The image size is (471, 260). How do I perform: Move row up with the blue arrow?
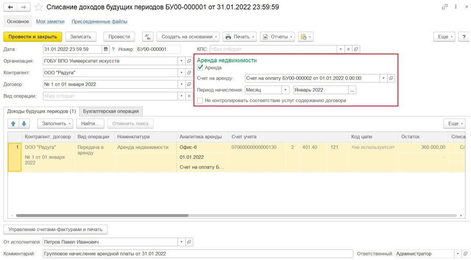13,124
